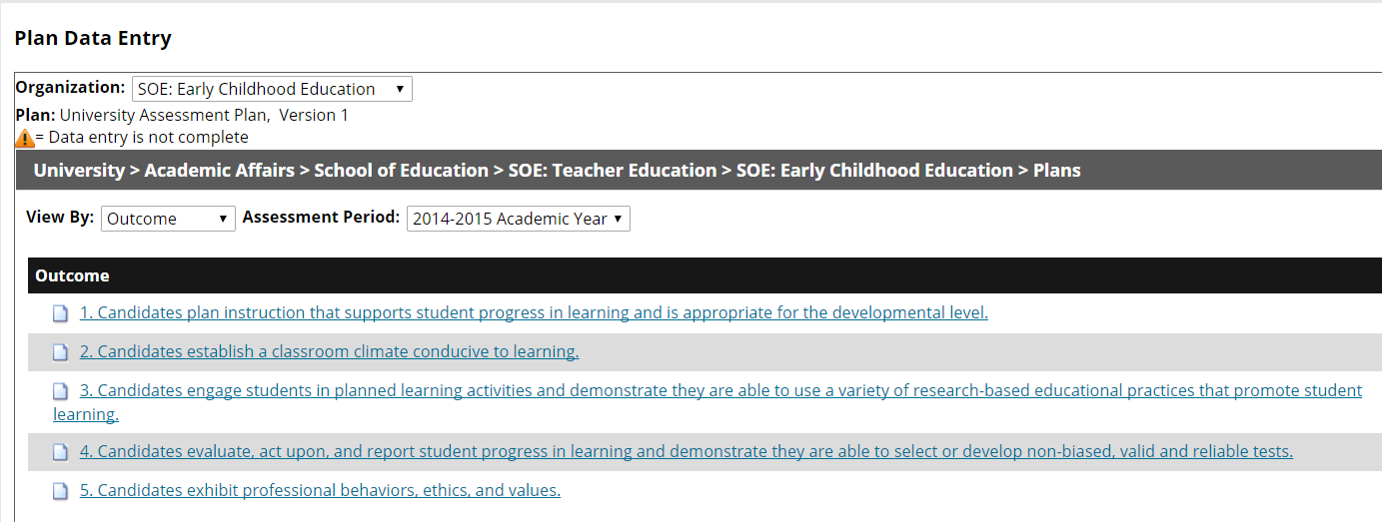The height and width of the screenshot is (522, 1382).
Task: Click the page icon beside outcome 4
Action: pos(61,452)
